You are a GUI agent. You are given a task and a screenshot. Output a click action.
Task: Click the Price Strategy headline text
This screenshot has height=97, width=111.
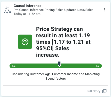(x=63, y=42)
